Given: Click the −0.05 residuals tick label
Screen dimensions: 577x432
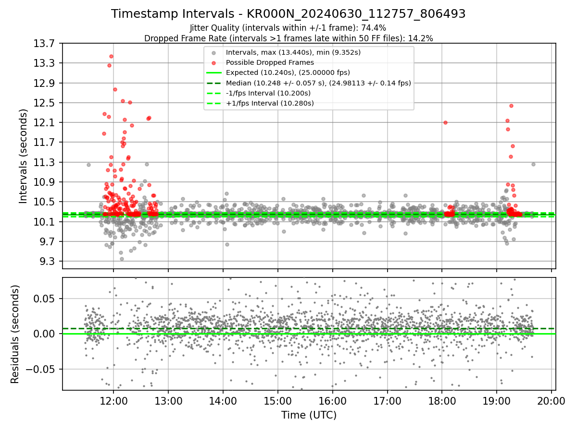Looking at the screenshot, I should coord(41,370).
